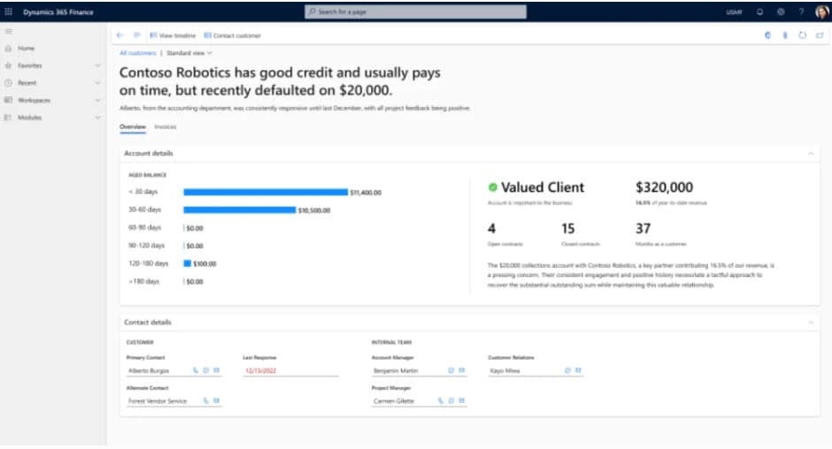Call Forest Vendor Service via phone icon

click(x=206, y=400)
